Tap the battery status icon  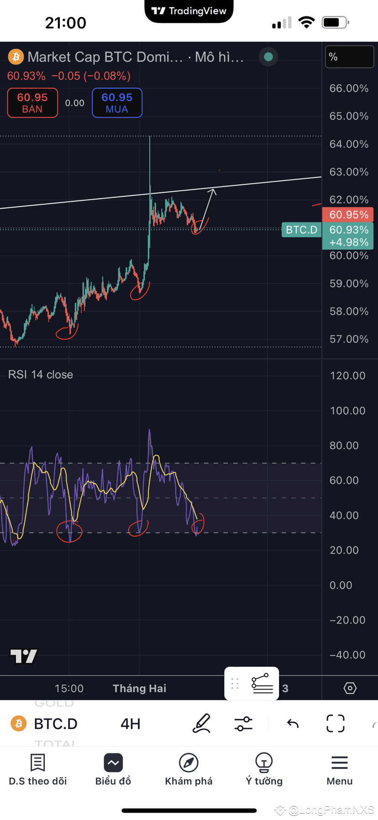[336, 22]
